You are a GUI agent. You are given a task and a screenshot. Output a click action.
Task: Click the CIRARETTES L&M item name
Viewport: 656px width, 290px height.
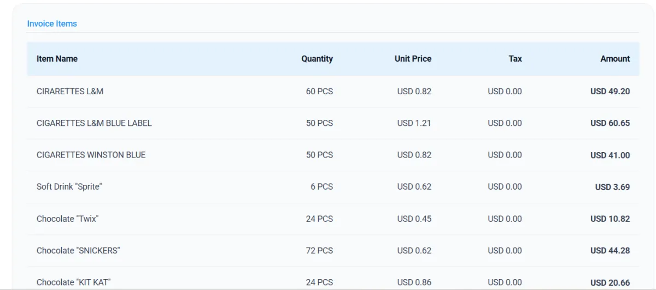(x=70, y=91)
